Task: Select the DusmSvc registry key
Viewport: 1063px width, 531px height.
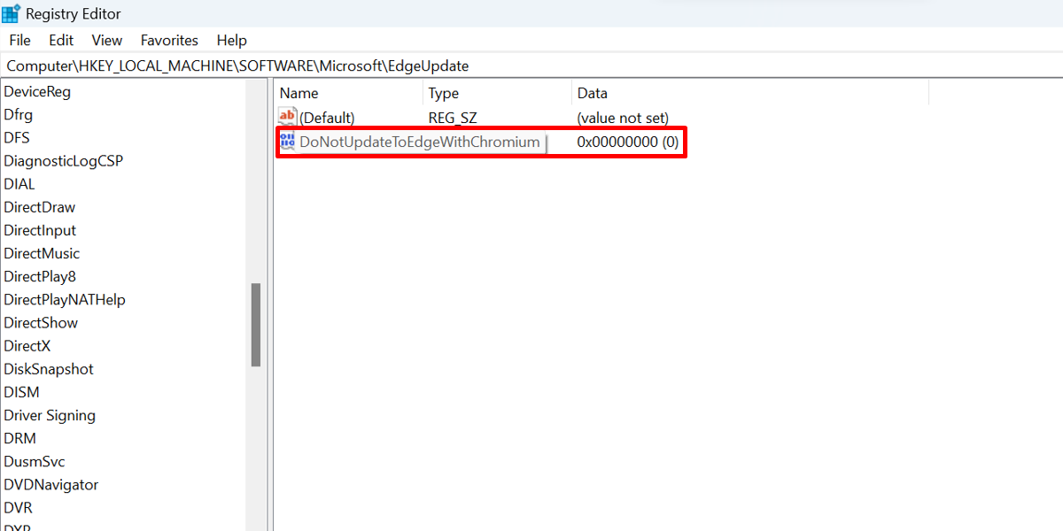Action: pos(34,461)
